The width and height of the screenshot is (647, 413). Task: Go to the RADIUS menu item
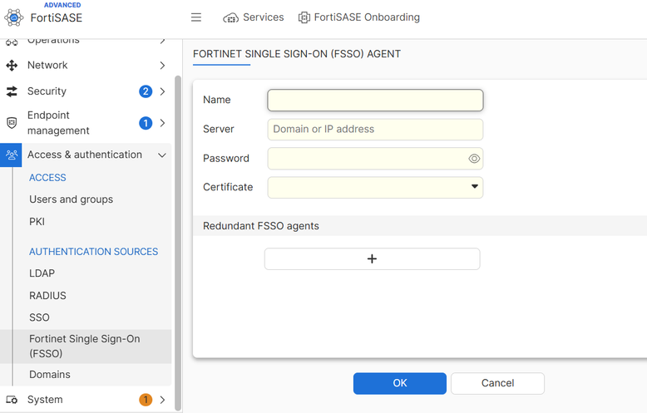47,296
